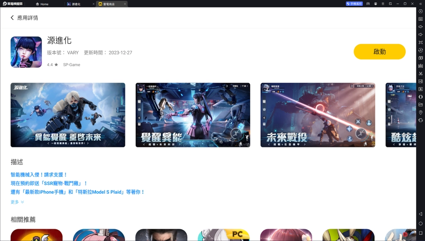The height and width of the screenshot is (241, 425).
Task: Take a screenshot with the scissors icon
Action: tap(420, 74)
